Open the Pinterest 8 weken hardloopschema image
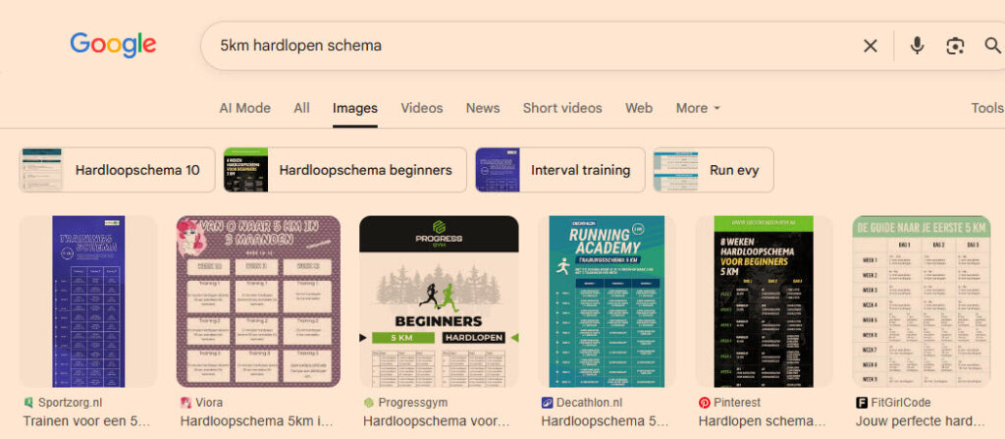 [764, 302]
